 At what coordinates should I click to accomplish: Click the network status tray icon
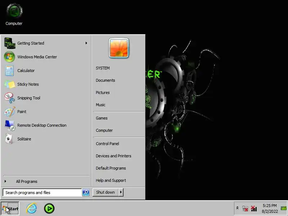click(x=245, y=208)
